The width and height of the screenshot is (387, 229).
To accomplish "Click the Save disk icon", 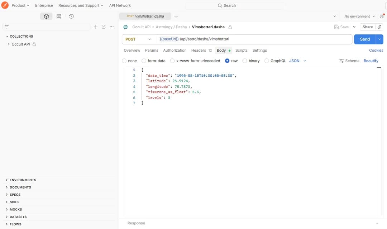I will 336,27.
